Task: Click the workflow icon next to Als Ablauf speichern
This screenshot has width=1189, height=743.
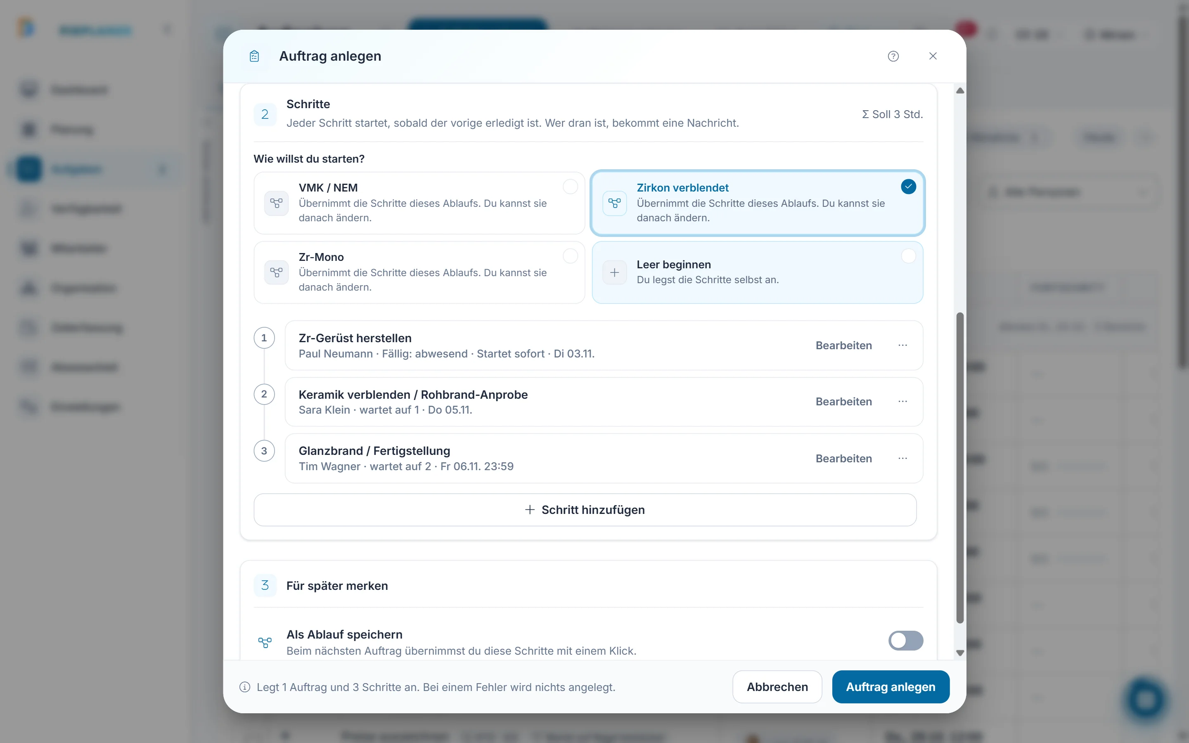Action: 265,642
